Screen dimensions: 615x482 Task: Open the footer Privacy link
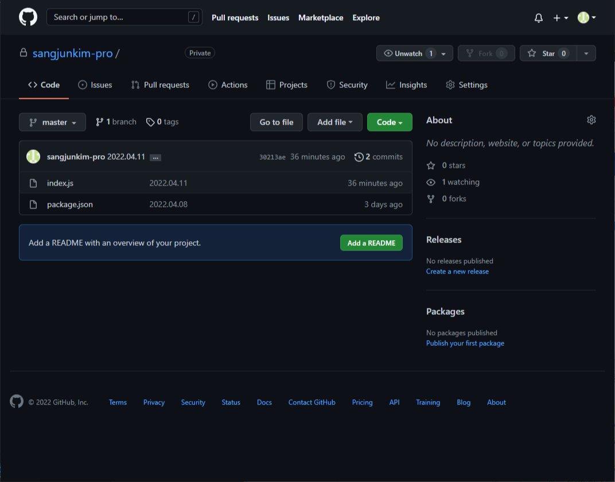[154, 402]
